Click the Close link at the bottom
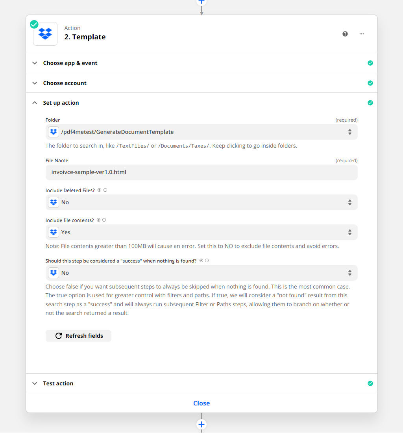This screenshot has height=433, width=403. click(x=201, y=403)
